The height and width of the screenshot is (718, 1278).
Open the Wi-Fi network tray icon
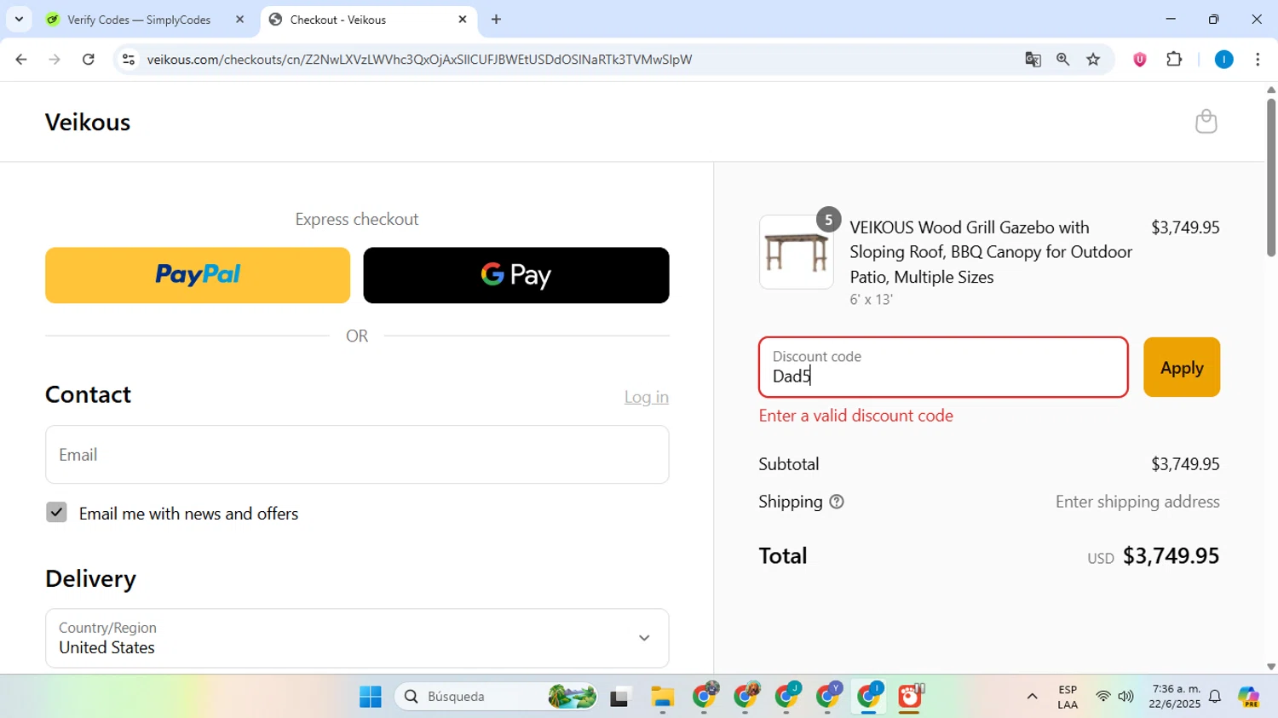point(1102,697)
